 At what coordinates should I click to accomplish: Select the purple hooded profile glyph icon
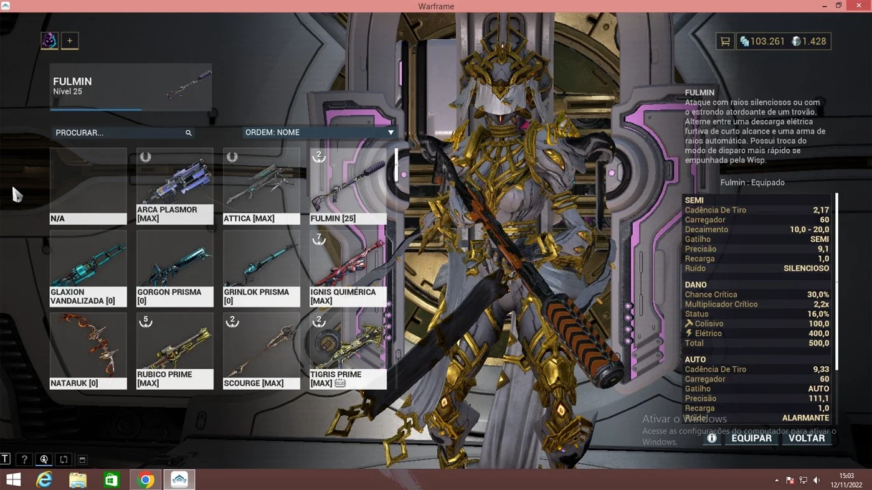coord(49,41)
